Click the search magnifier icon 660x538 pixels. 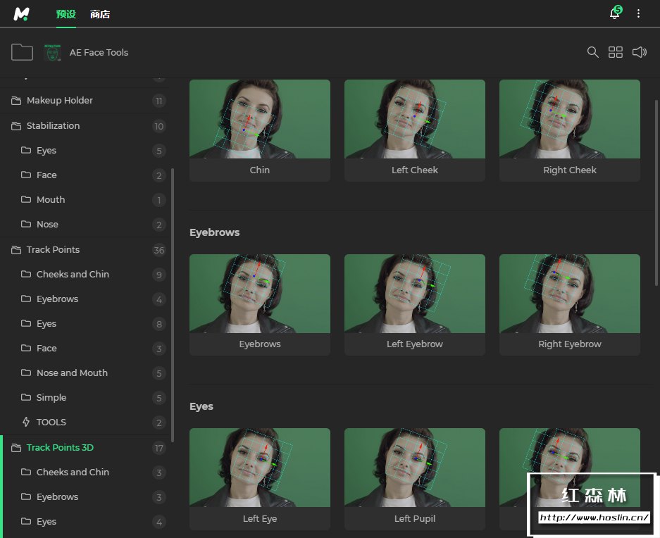coord(593,52)
